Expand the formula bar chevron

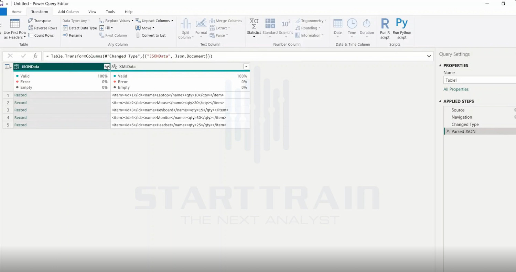[x=429, y=56]
